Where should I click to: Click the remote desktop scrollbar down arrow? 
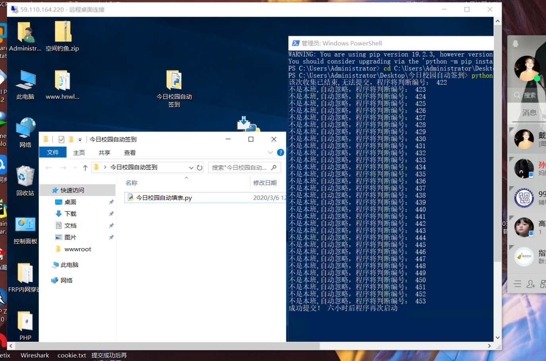[498, 338]
